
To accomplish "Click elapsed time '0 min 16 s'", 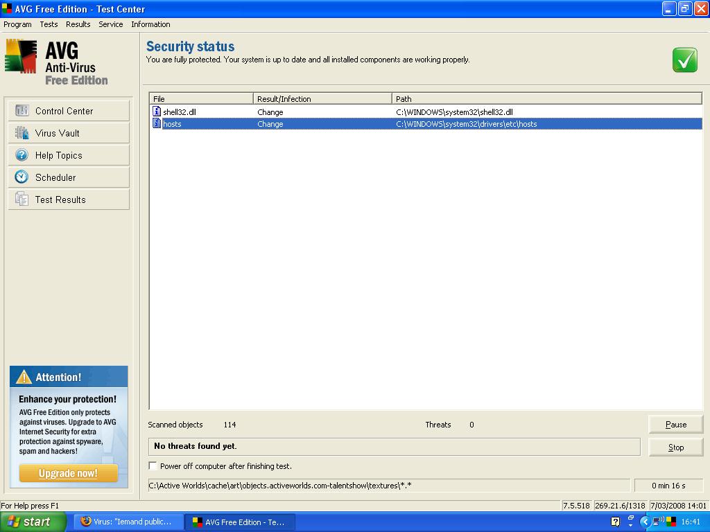I will 668,486.
